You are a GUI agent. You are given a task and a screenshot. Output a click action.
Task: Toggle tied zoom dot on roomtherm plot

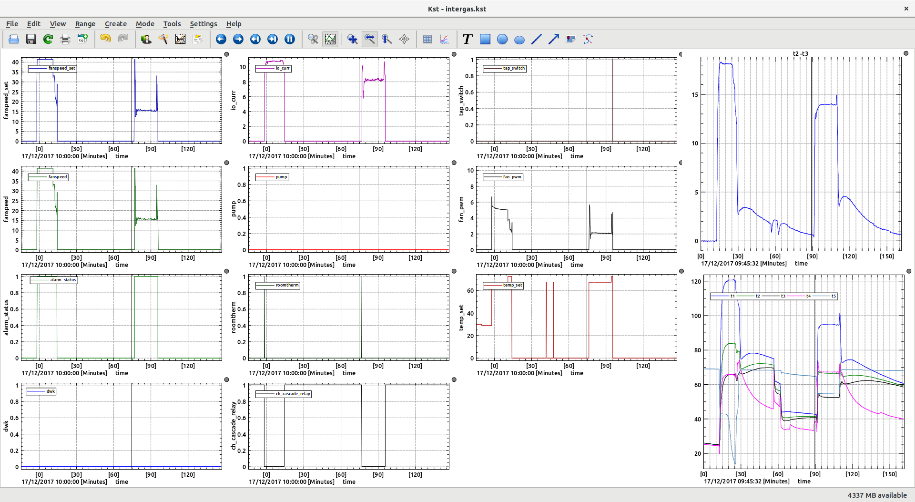(x=454, y=271)
